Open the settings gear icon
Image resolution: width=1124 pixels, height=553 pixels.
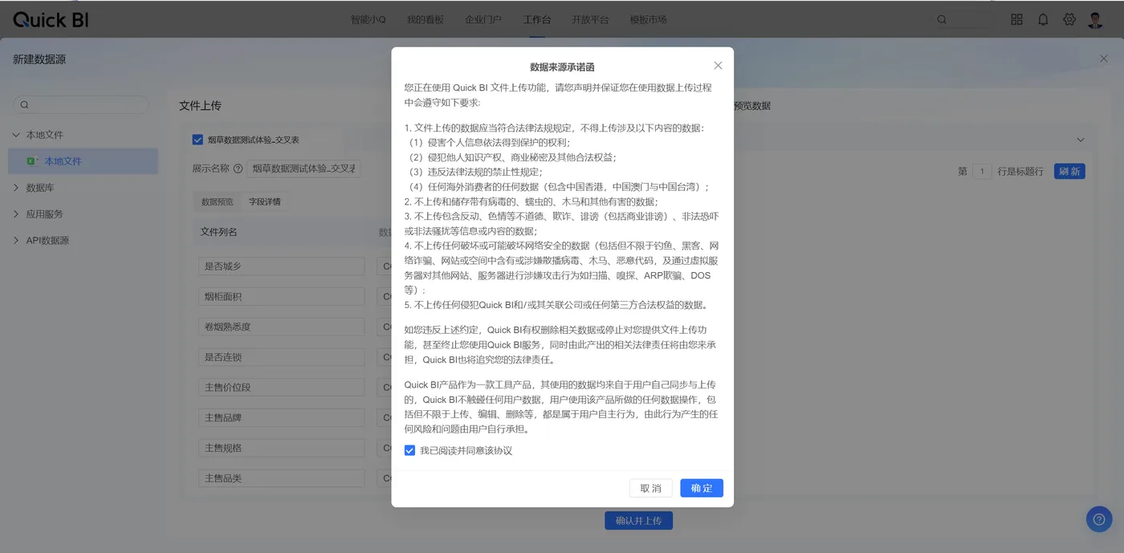pos(1069,19)
